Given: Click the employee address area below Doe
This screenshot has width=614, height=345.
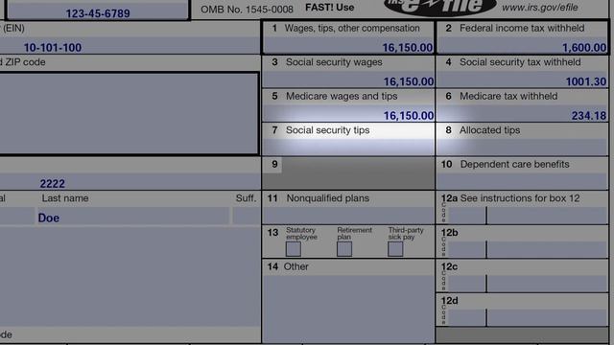Looking at the screenshot, I should point(130,276).
